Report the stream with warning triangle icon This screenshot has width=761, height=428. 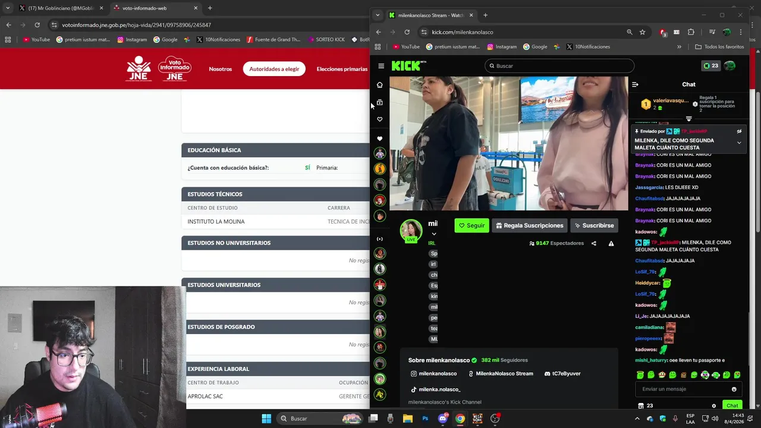[x=611, y=243]
